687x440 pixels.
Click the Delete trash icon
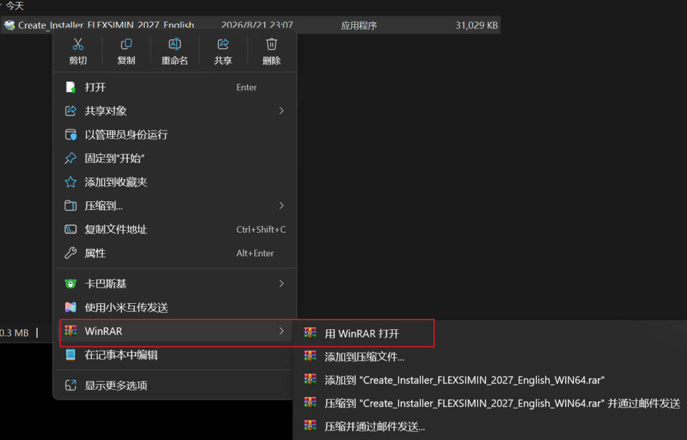tap(272, 44)
